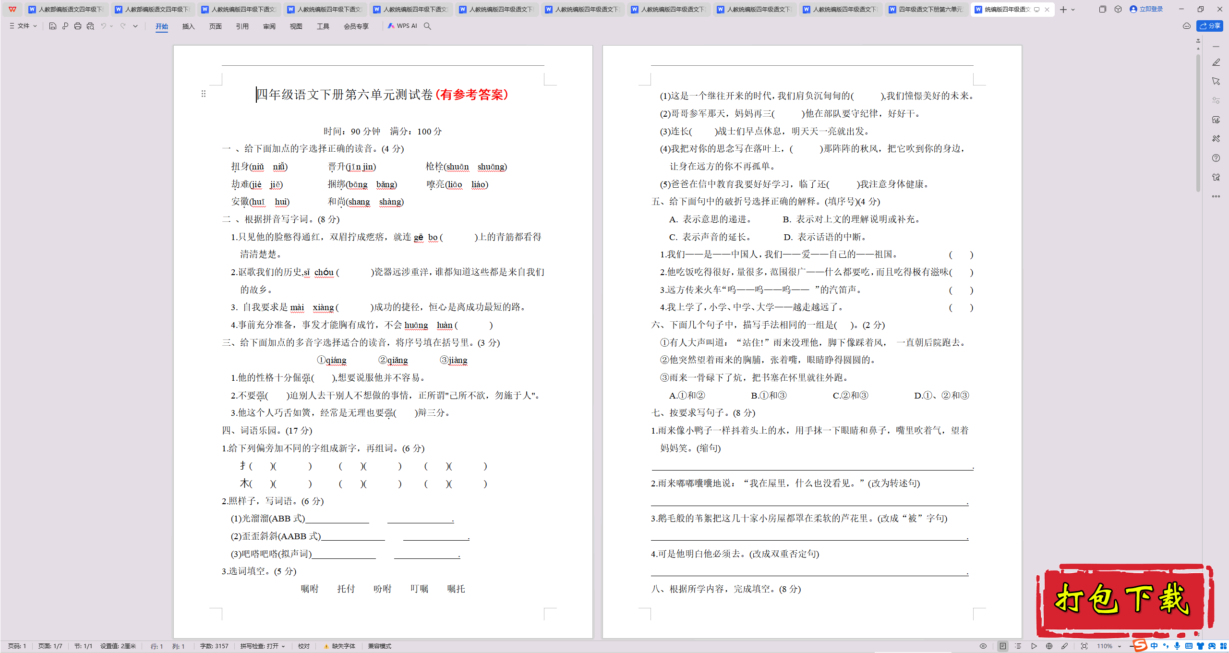Viewport: 1229px width, 653px height.
Task: Click the tools wrench icon in right sidebar
Action: (1216, 139)
